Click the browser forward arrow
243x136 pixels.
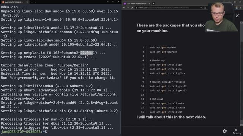tap(128, 8)
